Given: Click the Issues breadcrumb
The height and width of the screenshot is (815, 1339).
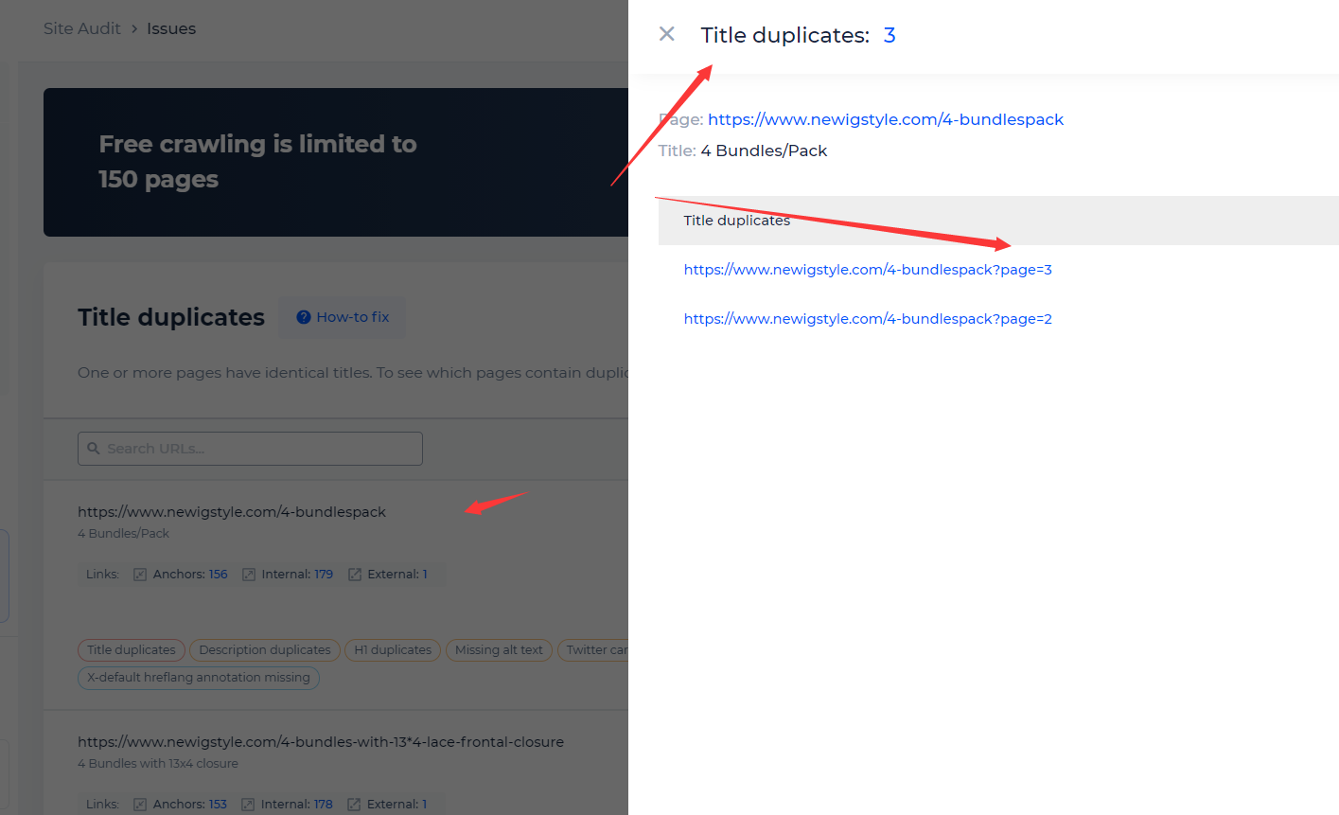Looking at the screenshot, I should click(171, 28).
